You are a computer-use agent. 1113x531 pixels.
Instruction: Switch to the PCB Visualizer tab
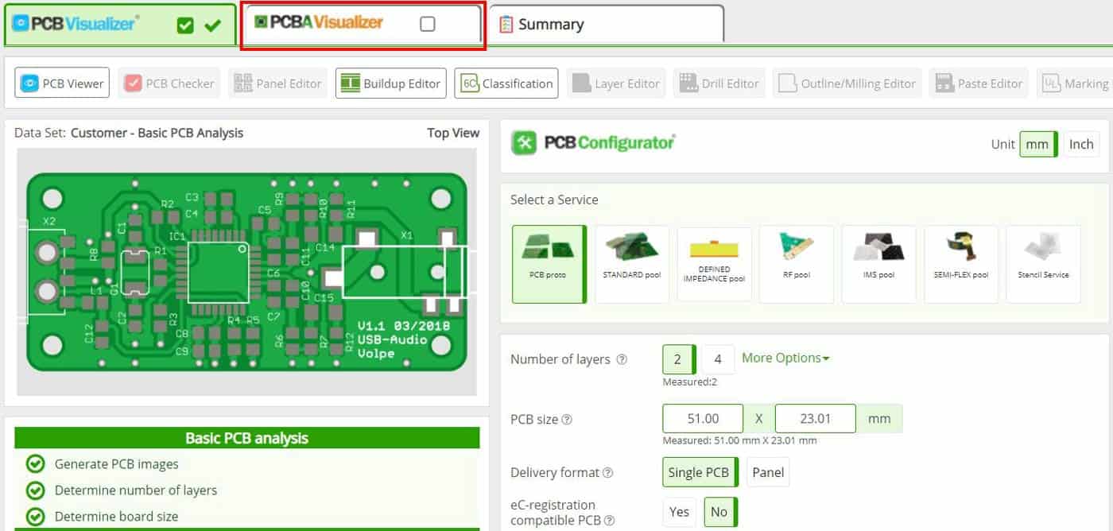tap(121, 24)
